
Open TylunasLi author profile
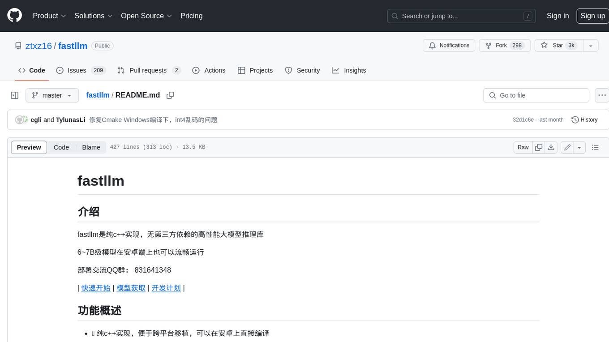pyautogui.click(x=71, y=120)
